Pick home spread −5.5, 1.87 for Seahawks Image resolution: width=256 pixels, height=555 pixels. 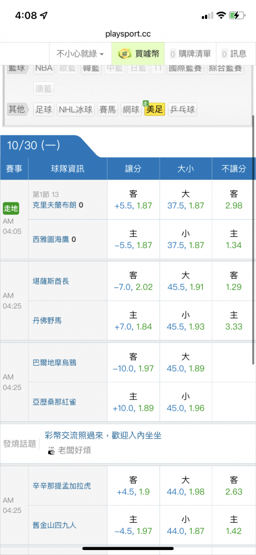[134, 239]
